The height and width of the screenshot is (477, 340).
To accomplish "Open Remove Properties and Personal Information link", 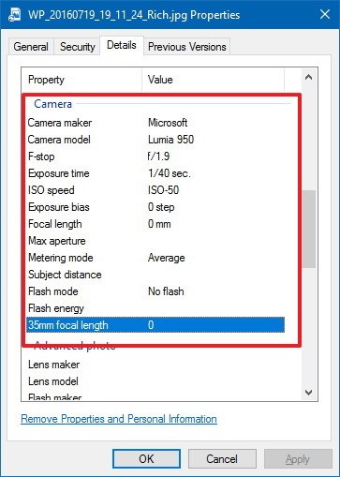I will coord(119,419).
